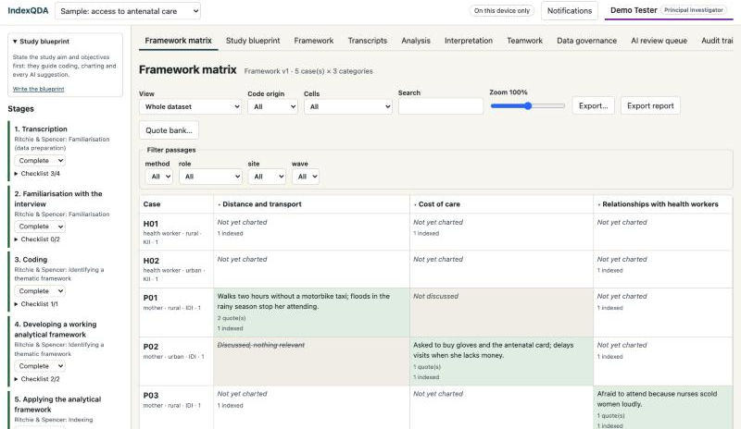Change Developing framework stage status dropdown
The width and height of the screenshot is (741, 429).
click(x=40, y=366)
